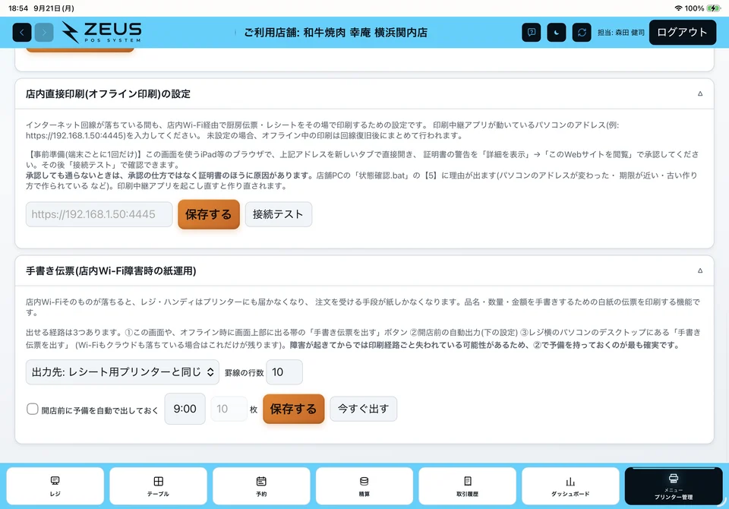Click the ログアウト button
The width and height of the screenshot is (729, 509).
click(x=683, y=33)
